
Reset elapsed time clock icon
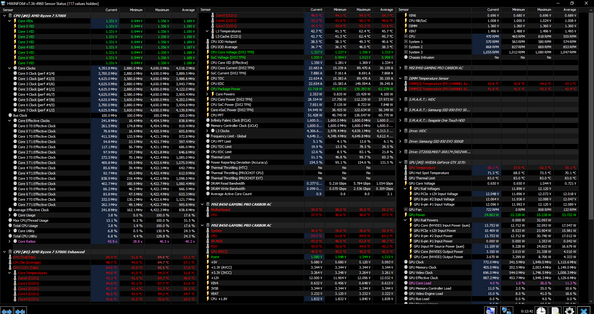pos(541,311)
